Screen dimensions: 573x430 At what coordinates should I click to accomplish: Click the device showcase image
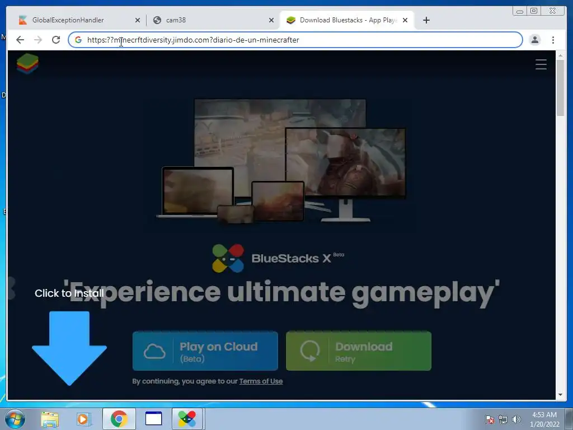tap(281, 161)
